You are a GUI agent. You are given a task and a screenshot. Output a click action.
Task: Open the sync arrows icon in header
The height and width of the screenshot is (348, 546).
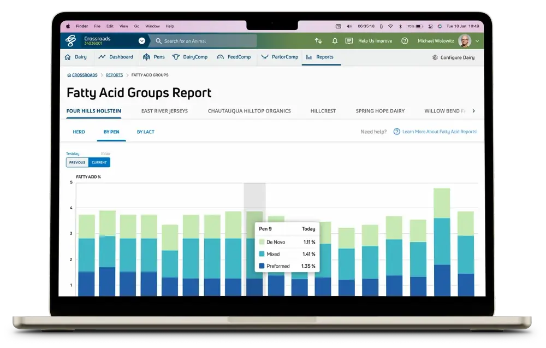[x=318, y=41]
